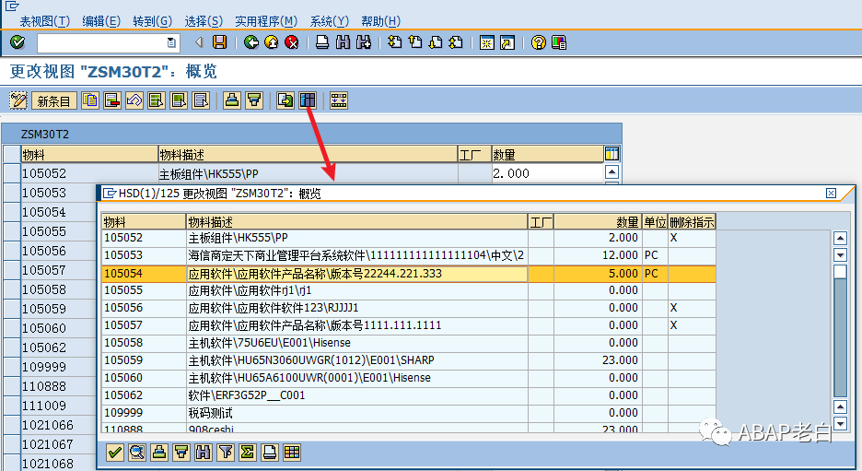The height and width of the screenshot is (471, 862).
Task: Select row 1021066 via its row selector
Action: (x=12, y=425)
